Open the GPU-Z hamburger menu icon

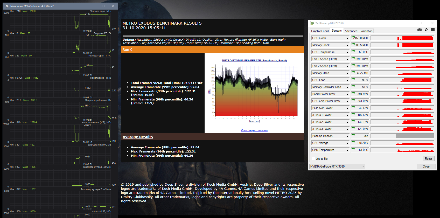coord(433,30)
